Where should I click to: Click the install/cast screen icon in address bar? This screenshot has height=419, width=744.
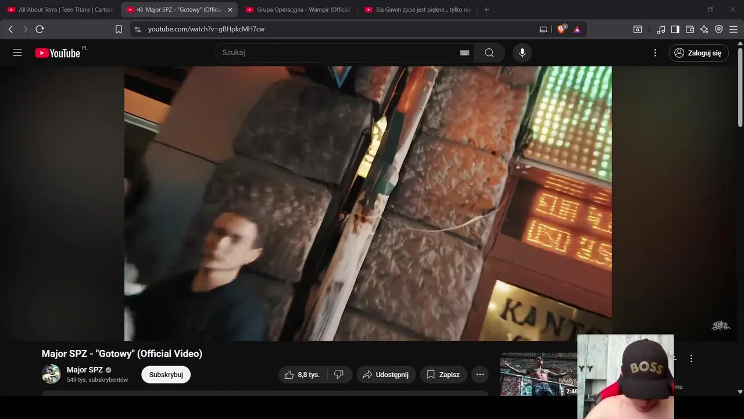543,29
